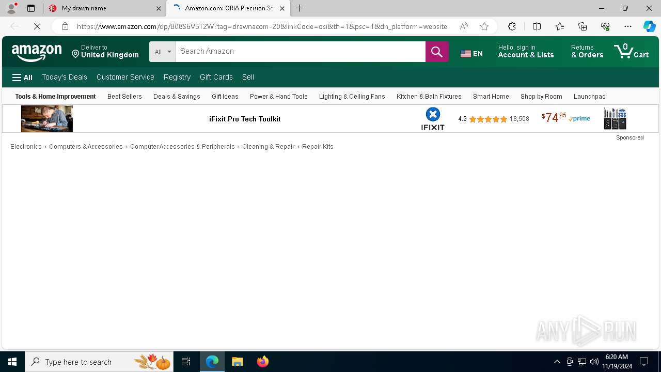The image size is (661, 372).
Task: Open Customer Service menu item
Action: click(x=125, y=78)
